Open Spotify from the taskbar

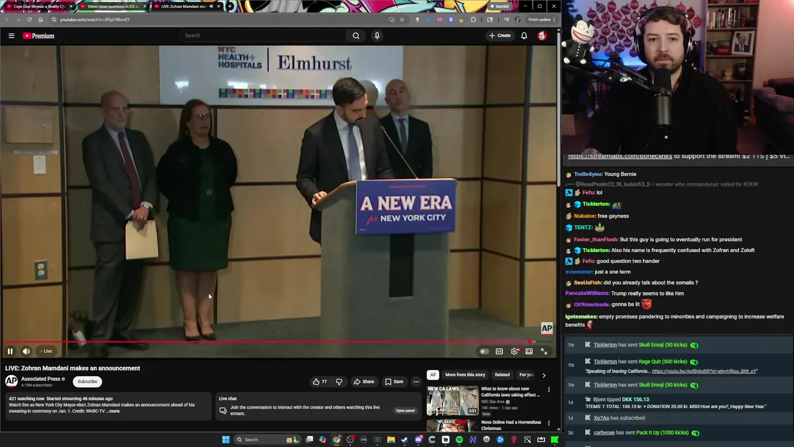[x=459, y=440]
